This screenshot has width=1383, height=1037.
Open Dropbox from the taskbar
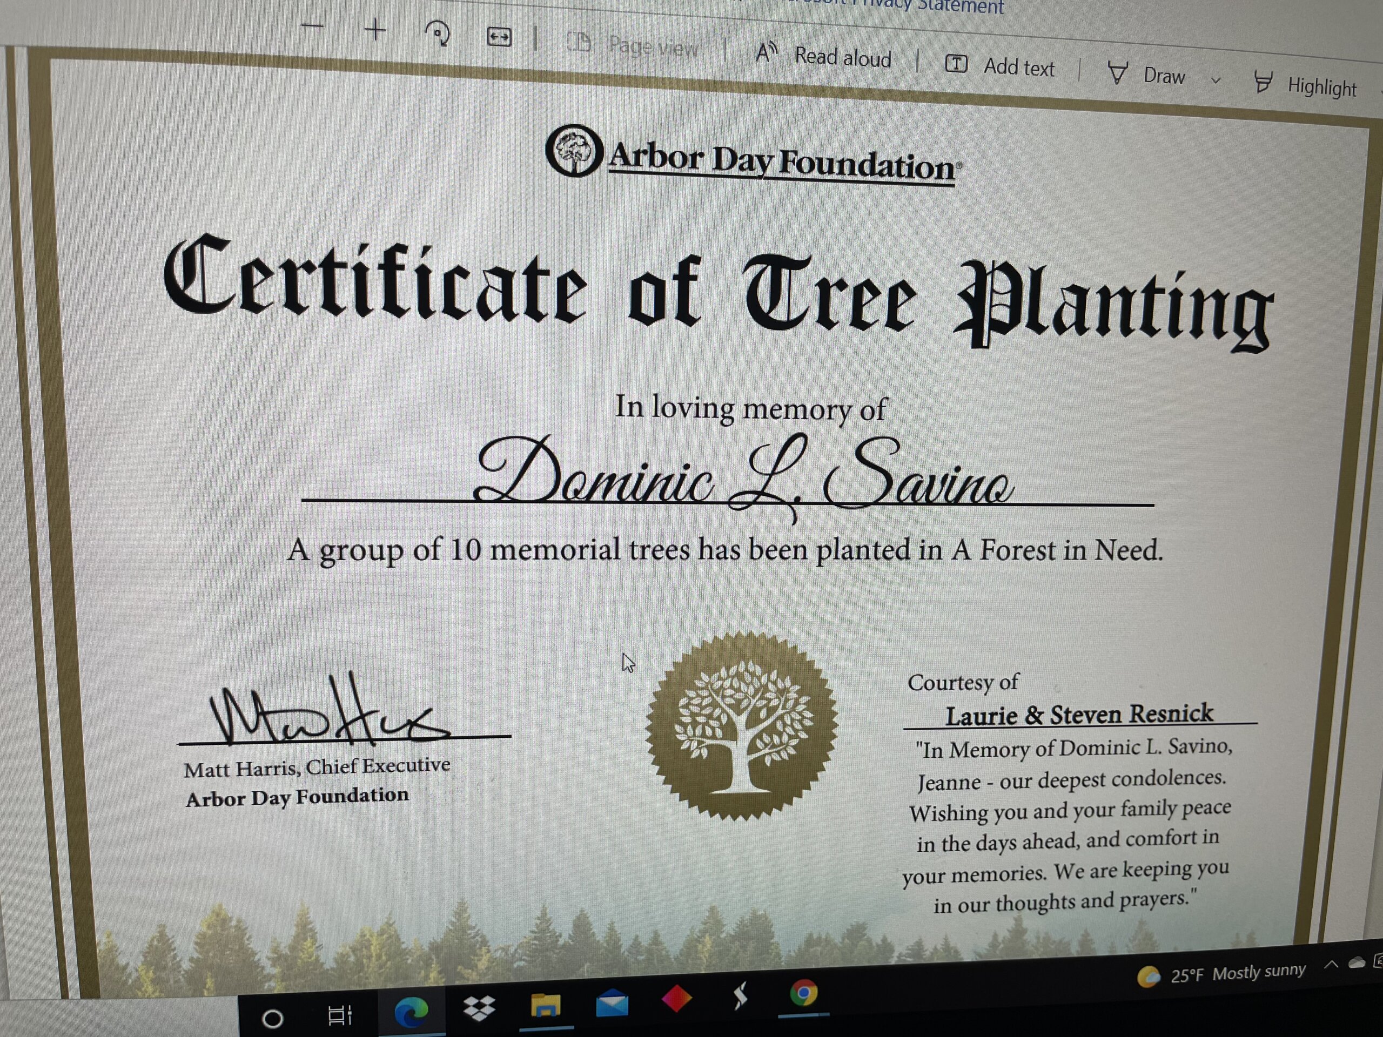click(x=480, y=1008)
